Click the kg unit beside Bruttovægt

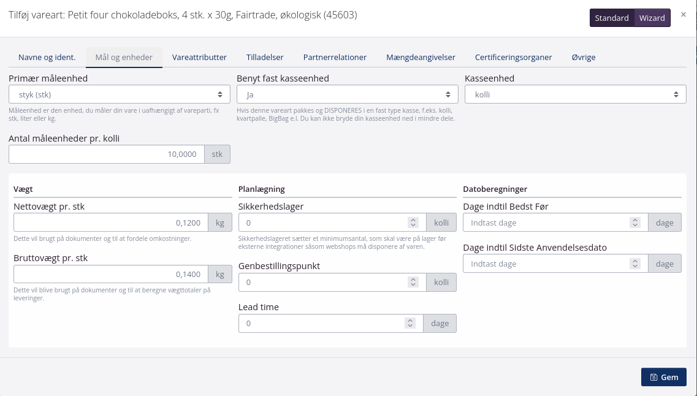(220, 274)
